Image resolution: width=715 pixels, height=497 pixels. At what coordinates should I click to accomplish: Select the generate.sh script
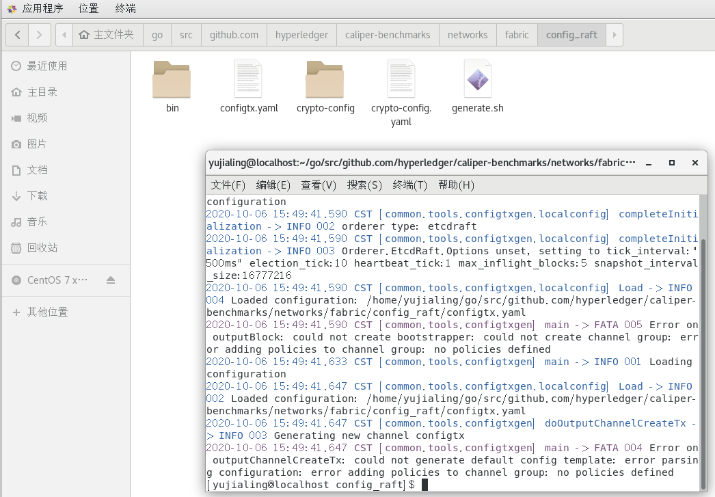click(x=478, y=79)
